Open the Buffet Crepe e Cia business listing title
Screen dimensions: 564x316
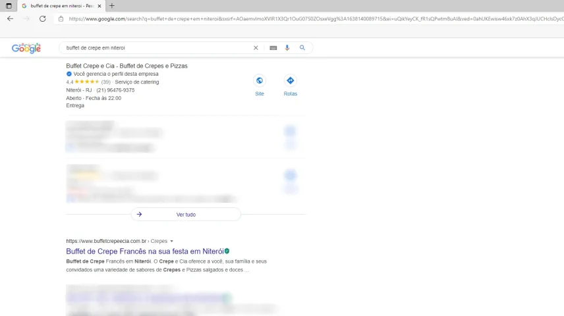tap(127, 66)
